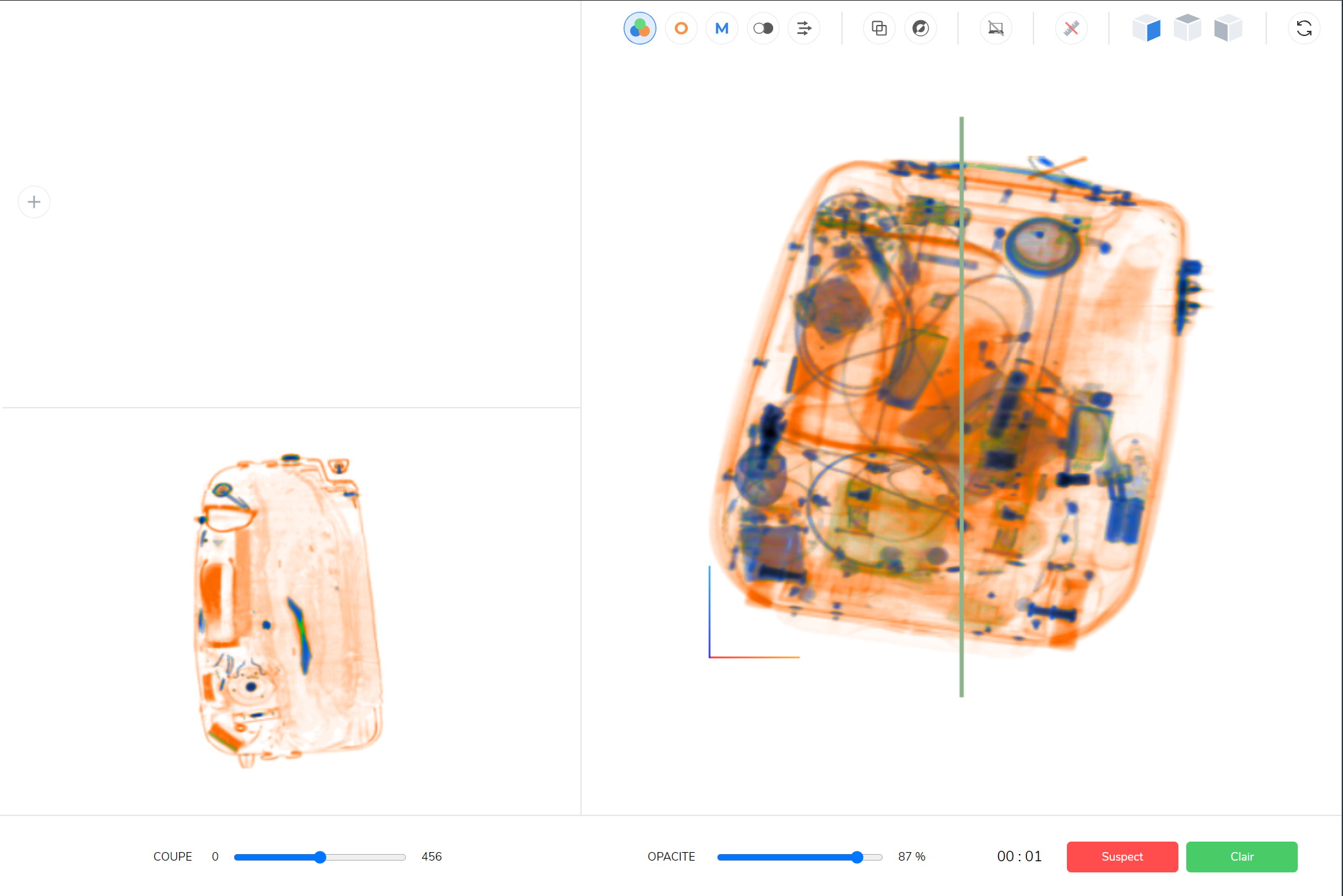Disable the measurement ruler tool icon

coord(1071,28)
